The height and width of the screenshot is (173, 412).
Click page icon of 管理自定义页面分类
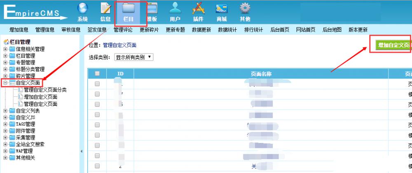[x=21, y=90]
